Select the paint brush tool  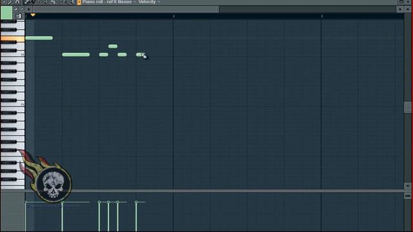[x=32, y=2]
